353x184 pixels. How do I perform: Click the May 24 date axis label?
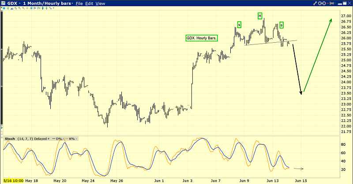[x=88, y=180]
